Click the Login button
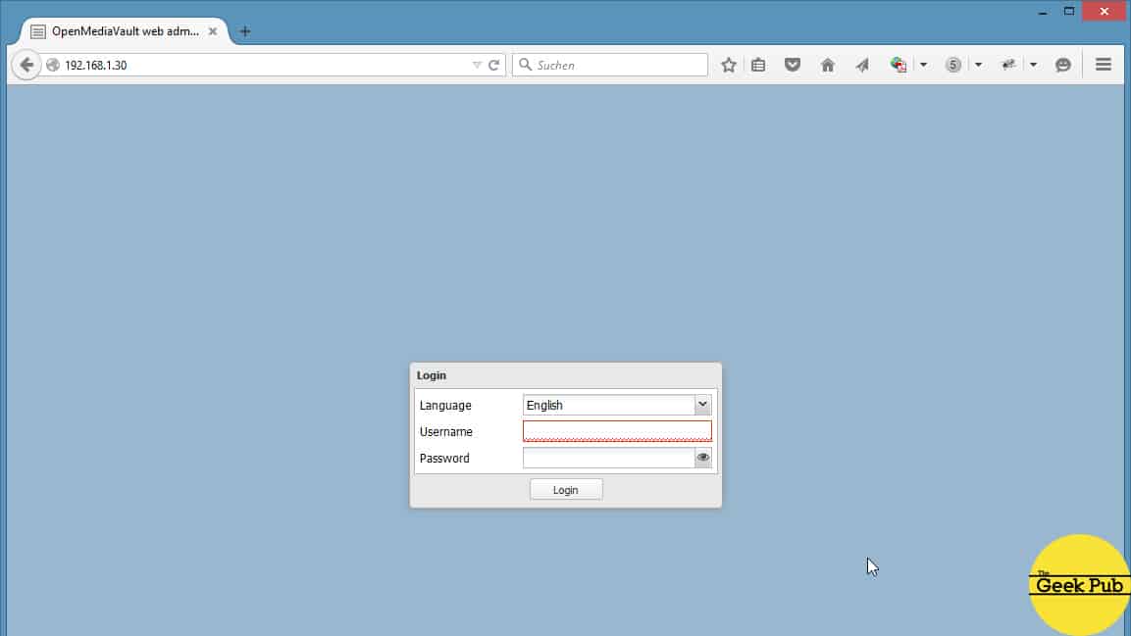1131x636 pixels. (x=565, y=490)
